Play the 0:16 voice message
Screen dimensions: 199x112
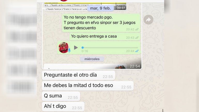76,48
